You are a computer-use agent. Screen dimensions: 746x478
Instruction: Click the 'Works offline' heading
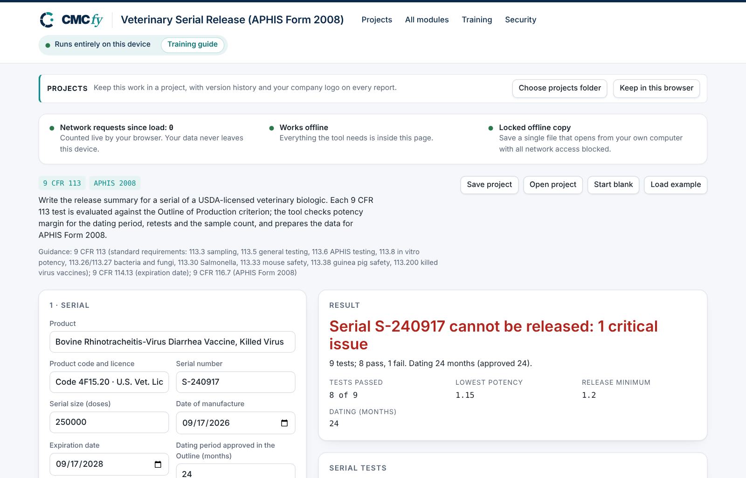click(x=304, y=127)
